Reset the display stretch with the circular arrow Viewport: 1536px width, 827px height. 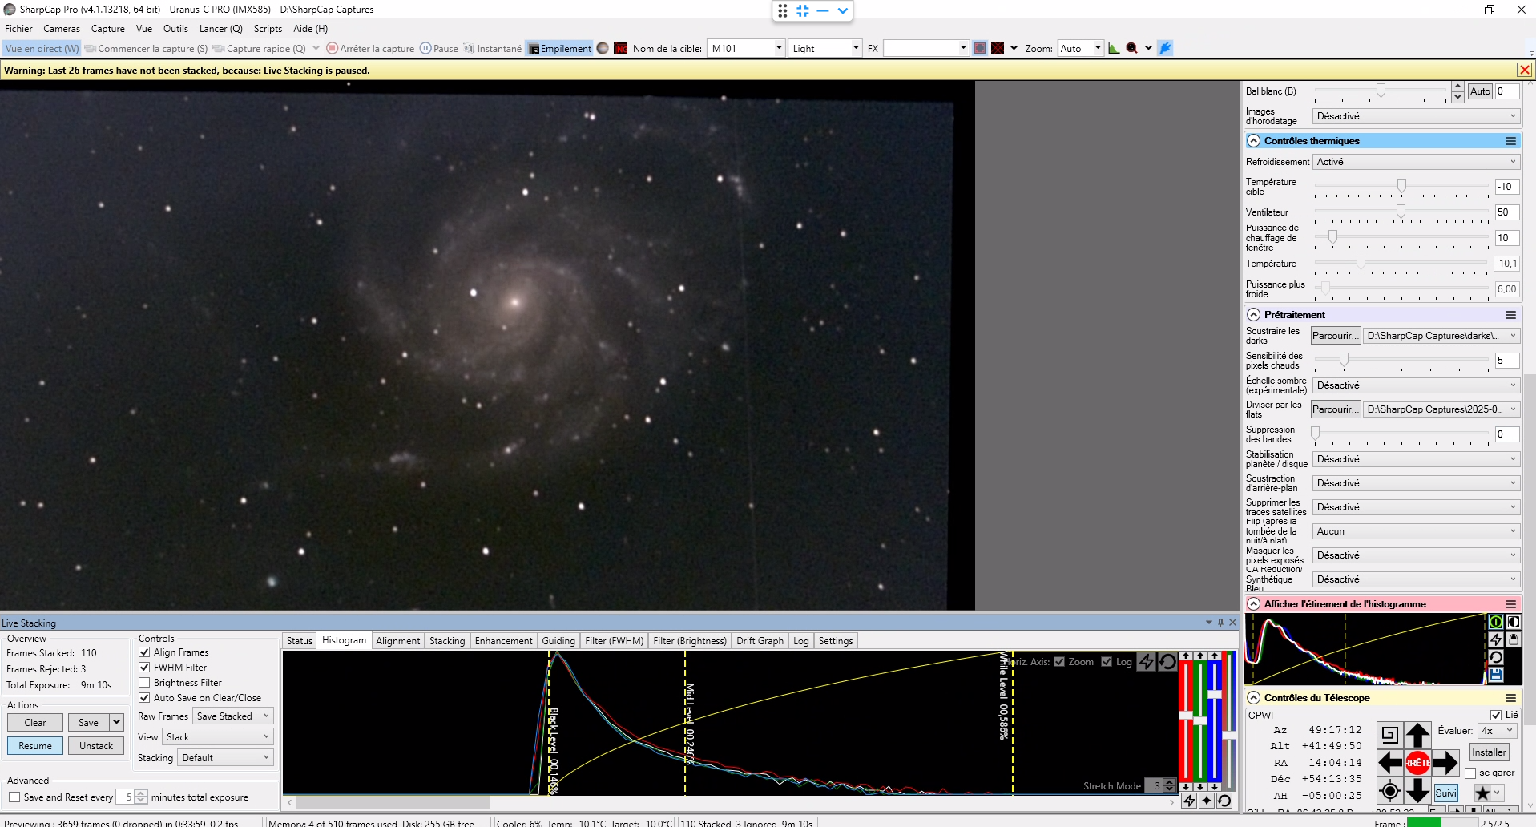click(x=1496, y=657)
